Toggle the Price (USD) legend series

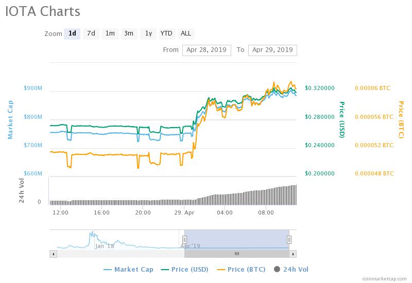(184, 269)
